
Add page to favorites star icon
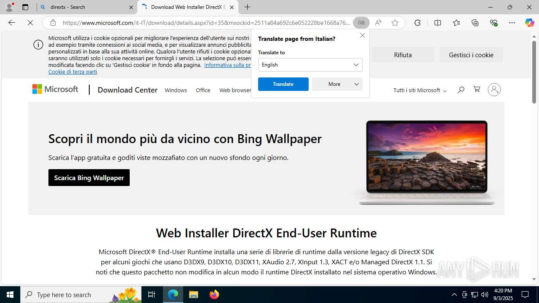coord(395,23)
